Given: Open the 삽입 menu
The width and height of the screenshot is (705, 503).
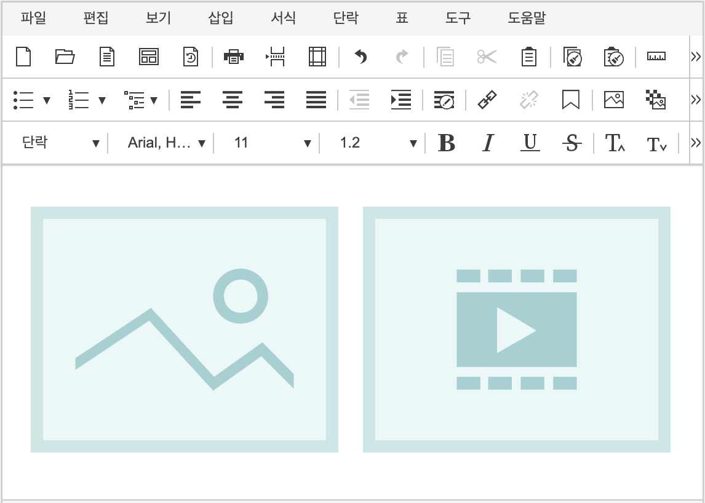Looking at the screenshot, I should coord(221,18).
